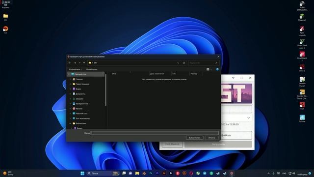314x177 pixels.
Task: Expand the Загрузки tree node
Action: pos(70,99)
